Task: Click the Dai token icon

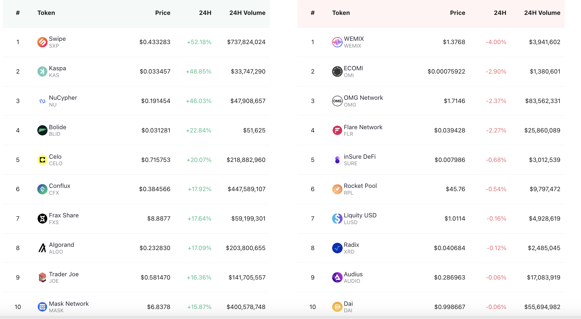Action: pos(337,307)
